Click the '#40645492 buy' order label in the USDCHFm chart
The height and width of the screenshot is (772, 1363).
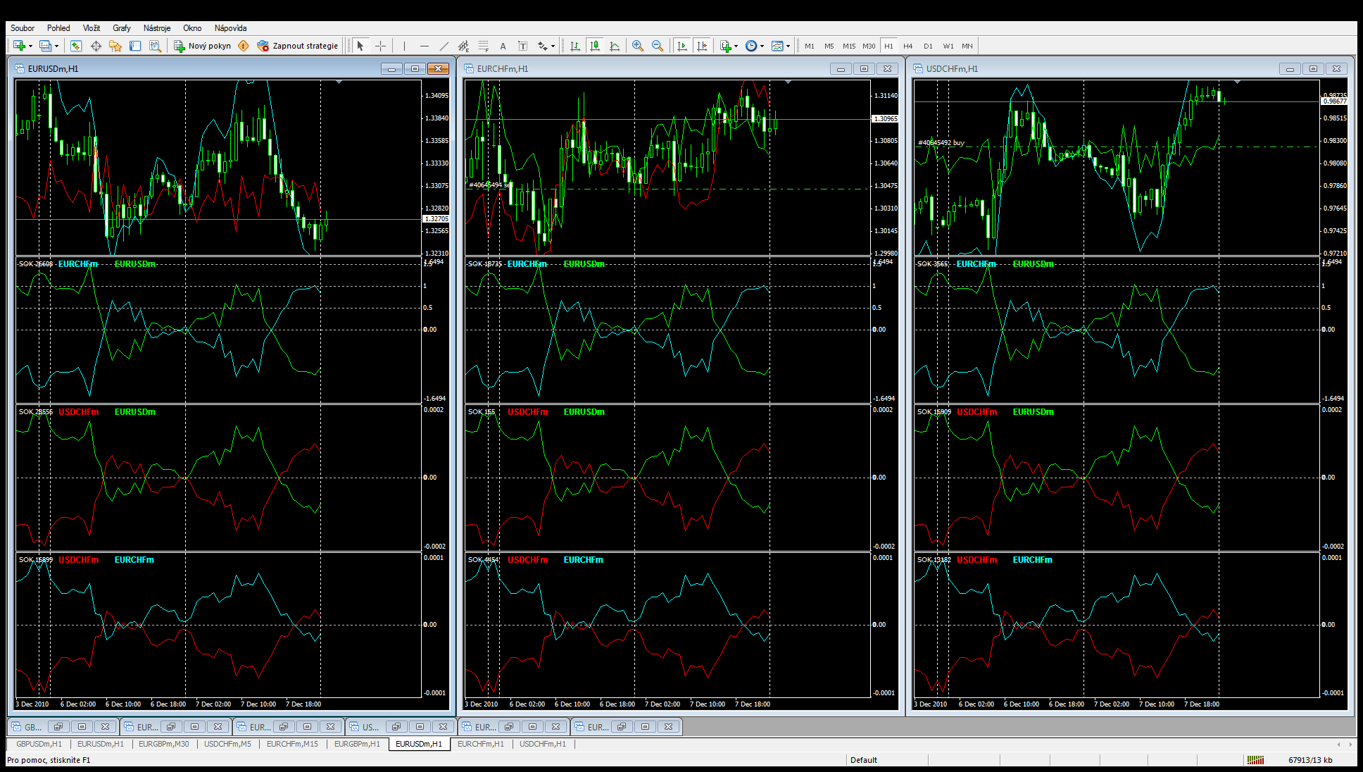click(941, 143)
